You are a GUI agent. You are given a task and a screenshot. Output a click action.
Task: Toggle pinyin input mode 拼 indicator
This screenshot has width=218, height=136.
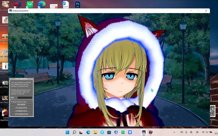pos(197,132)
